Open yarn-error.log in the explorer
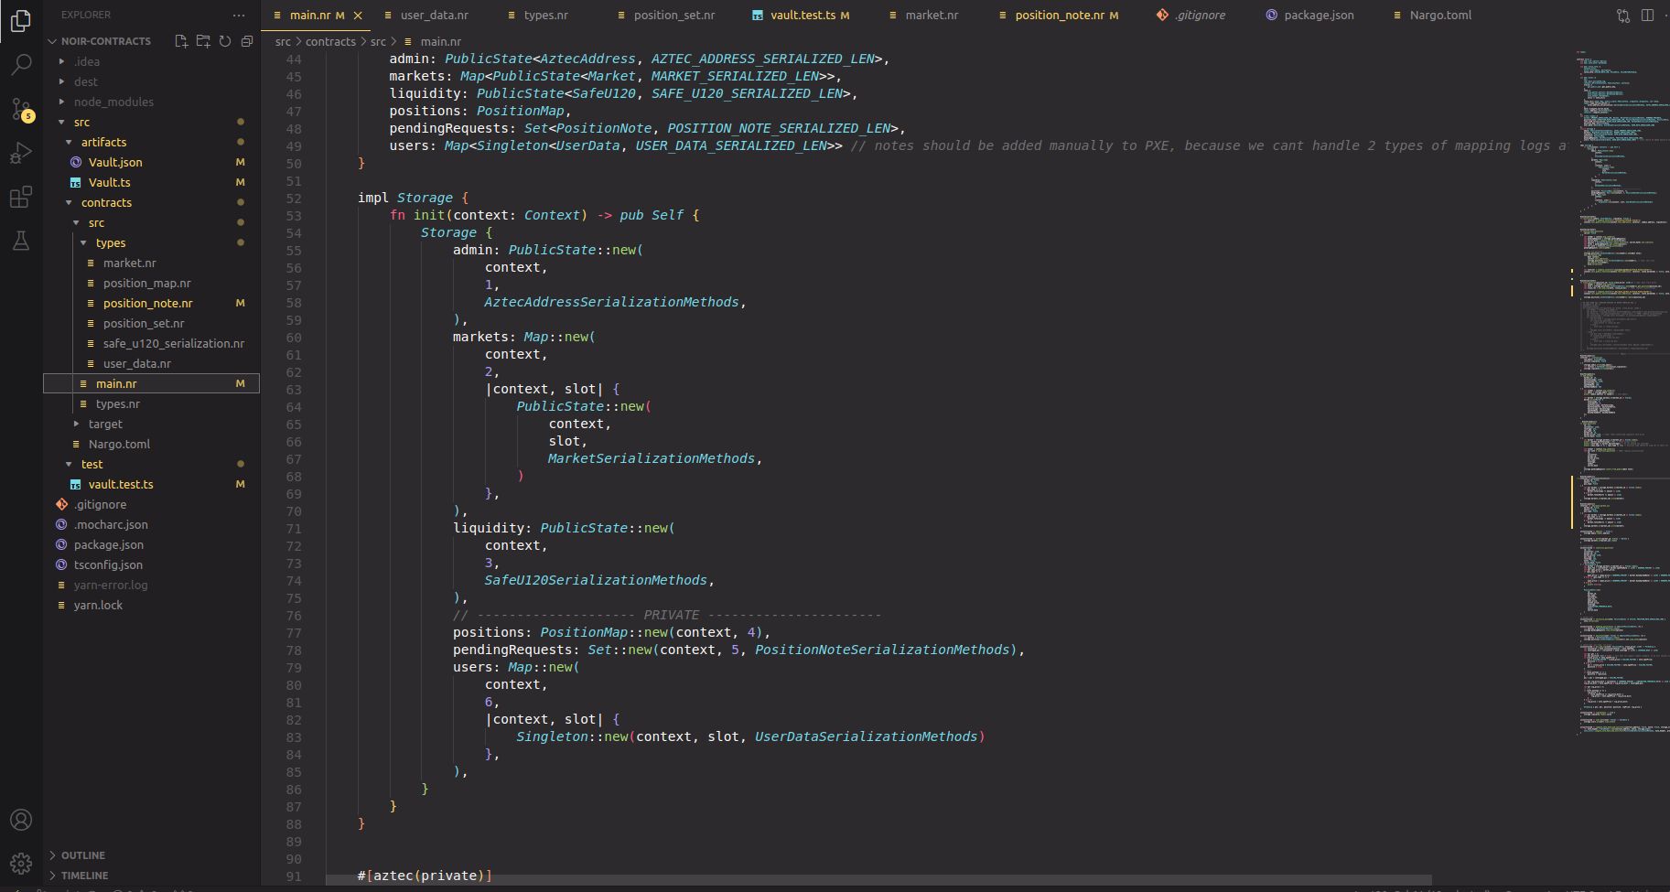The width and height of the screenshot is (1670, 892). [110, 585]
